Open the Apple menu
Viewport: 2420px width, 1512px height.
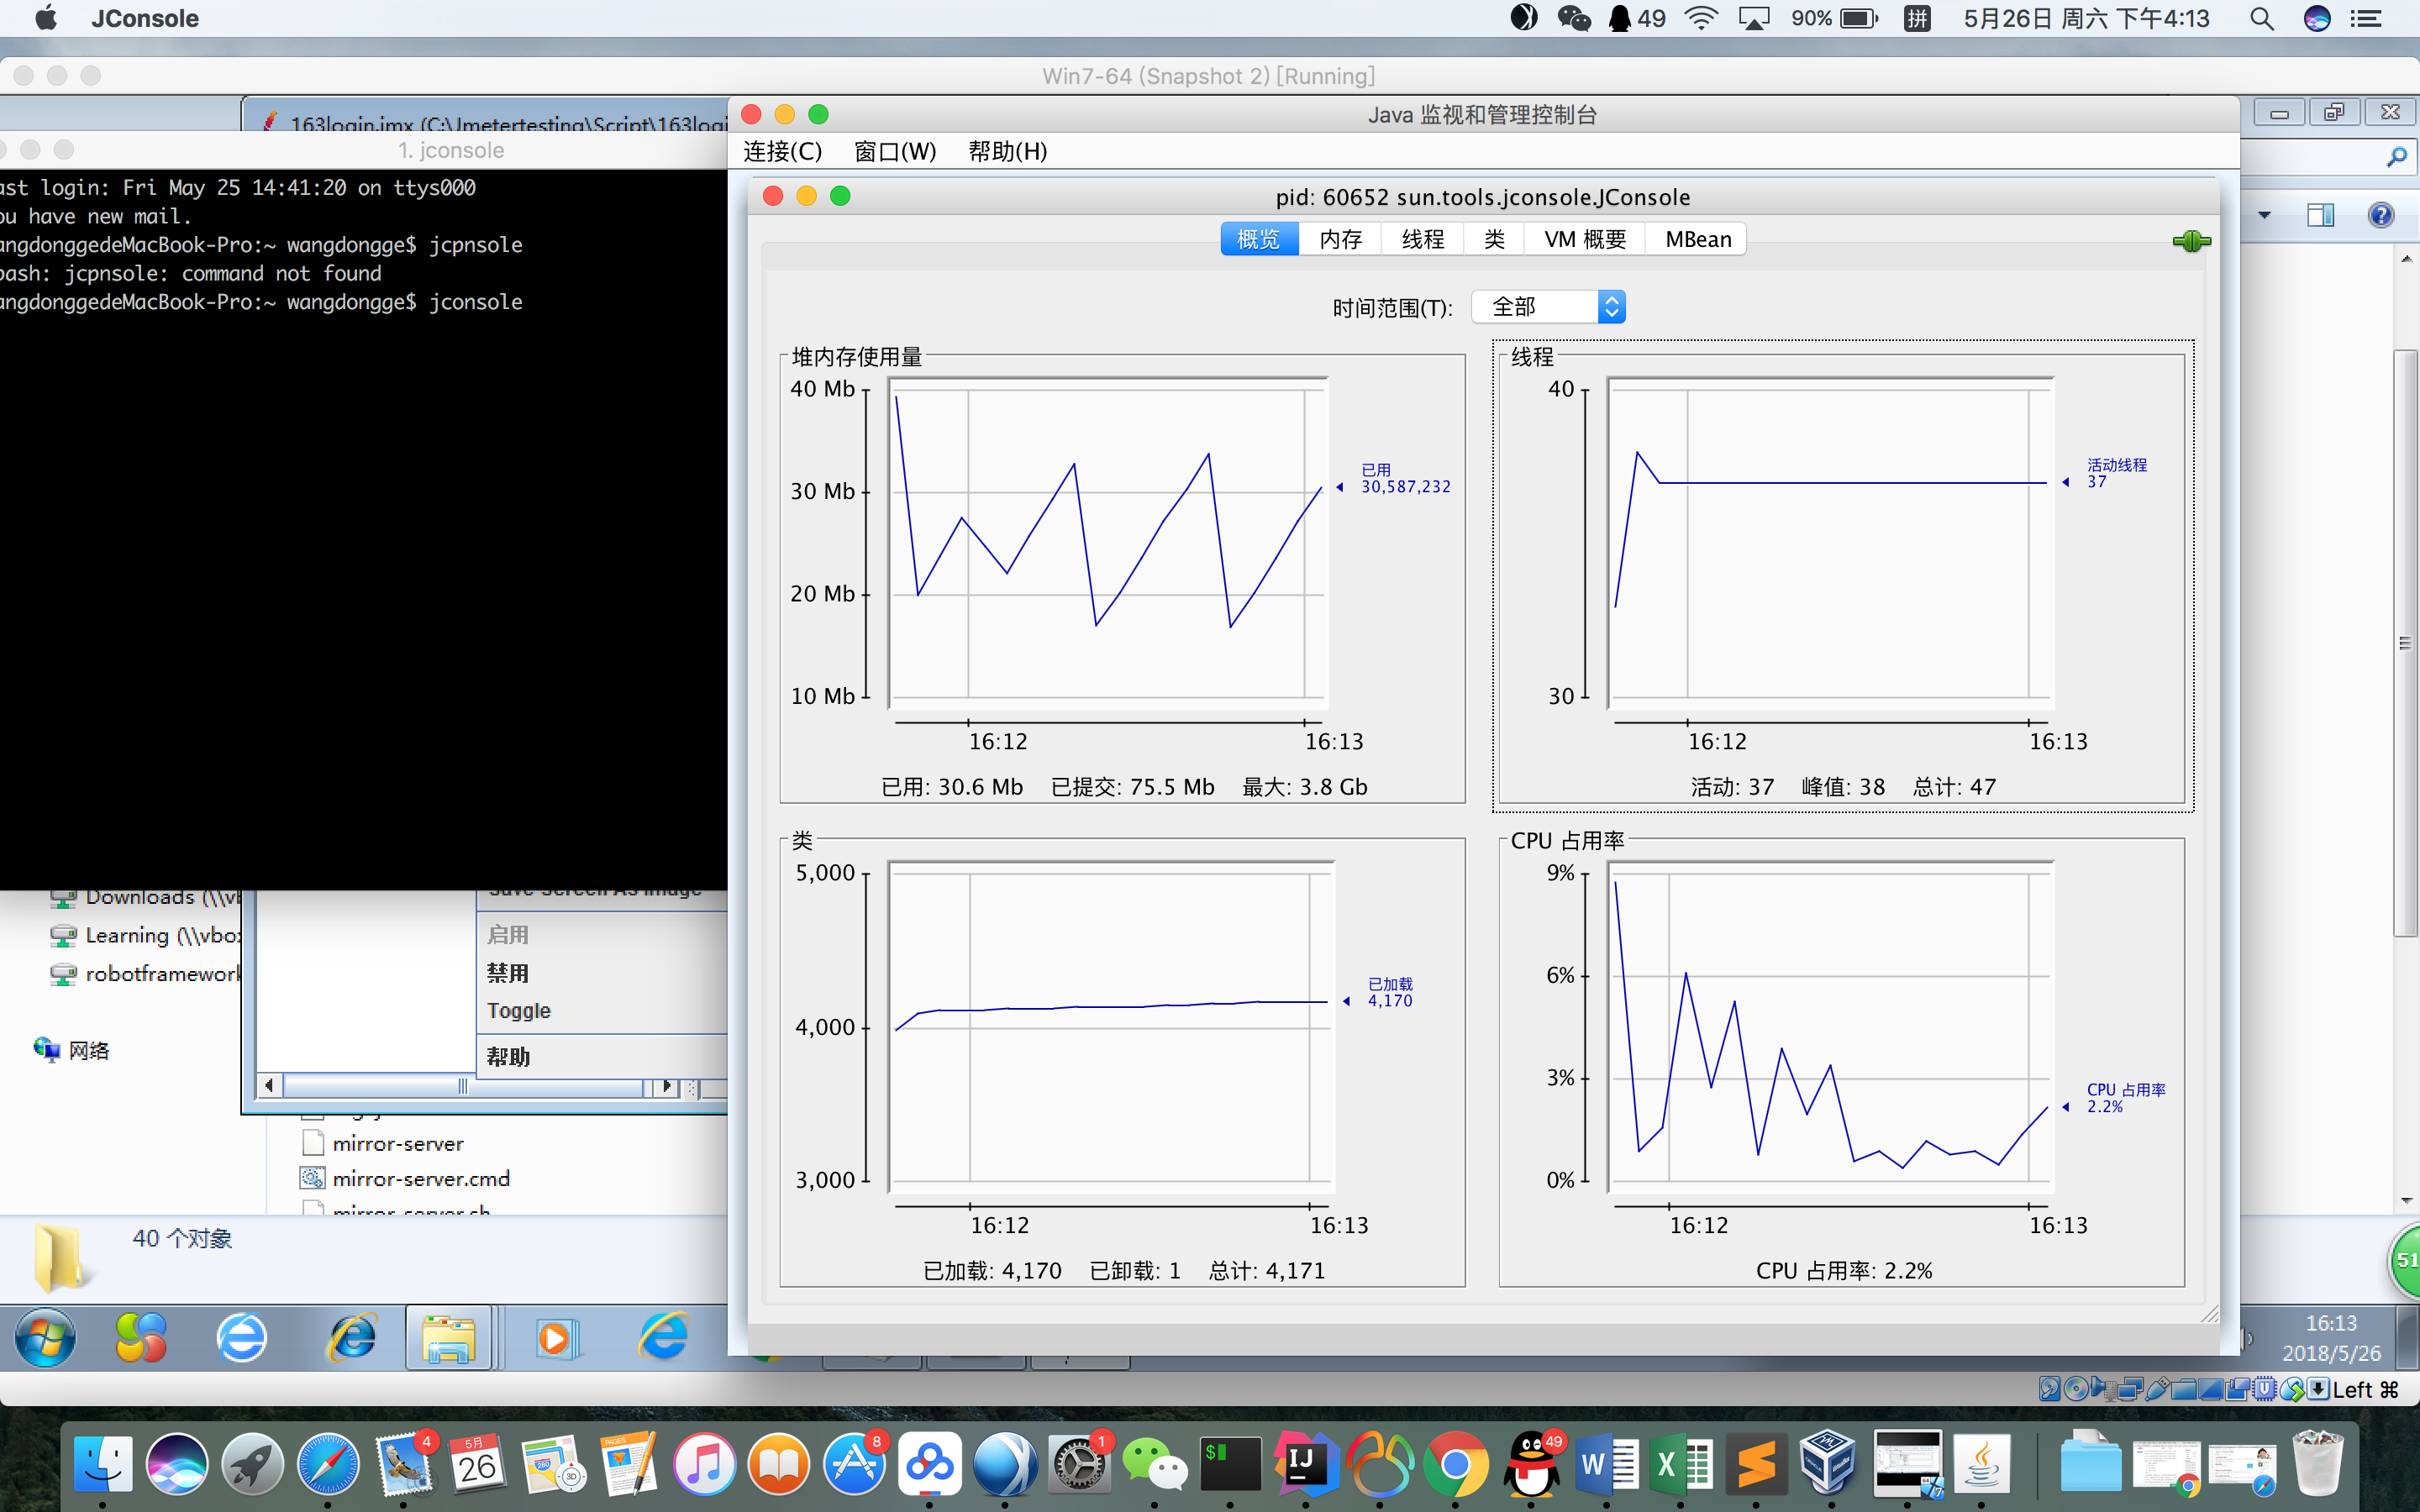[x=46, y=18]
